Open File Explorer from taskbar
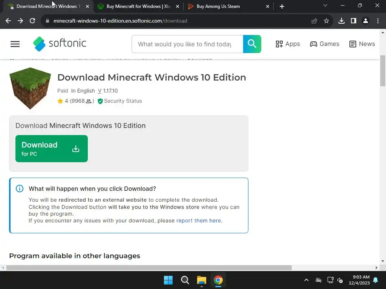Image resolution: width=386 pixels, height=289 pixels. click(x=201, y=280)
